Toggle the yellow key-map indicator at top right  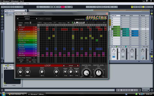coord(132,7)
